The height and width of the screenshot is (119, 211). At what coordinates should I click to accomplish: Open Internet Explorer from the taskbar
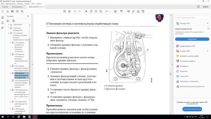(x=19, y=117)
